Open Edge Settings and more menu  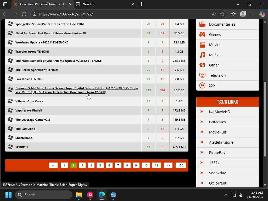point(252,14)
